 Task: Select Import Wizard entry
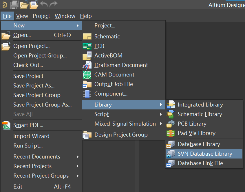(x=41, y=136)
